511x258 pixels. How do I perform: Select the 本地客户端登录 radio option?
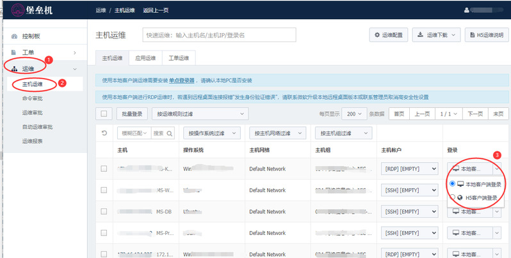tap(453, 184)
